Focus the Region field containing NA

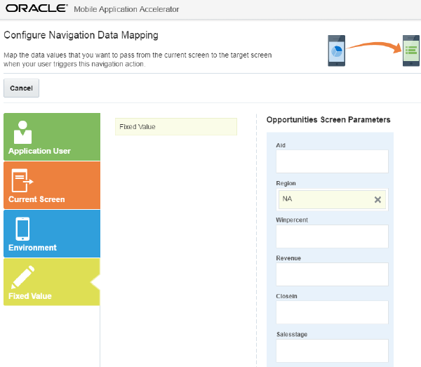tap(323, 199)
